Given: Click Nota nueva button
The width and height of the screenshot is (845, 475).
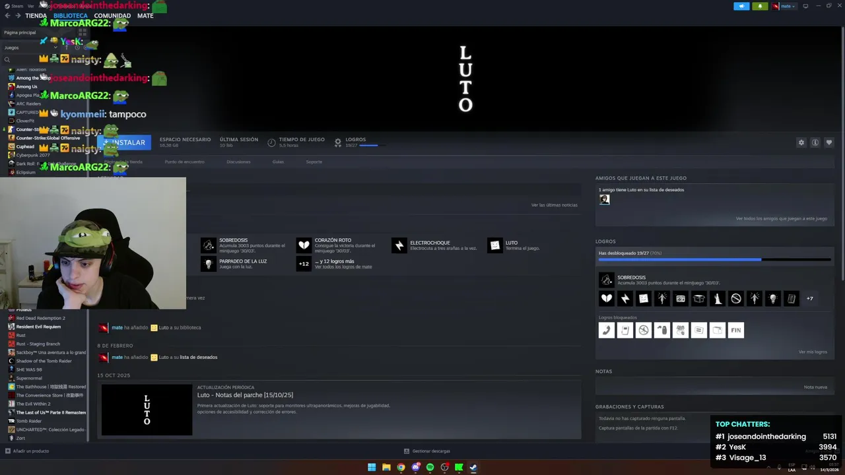Looking at the screenshot, I should point(815,387).
